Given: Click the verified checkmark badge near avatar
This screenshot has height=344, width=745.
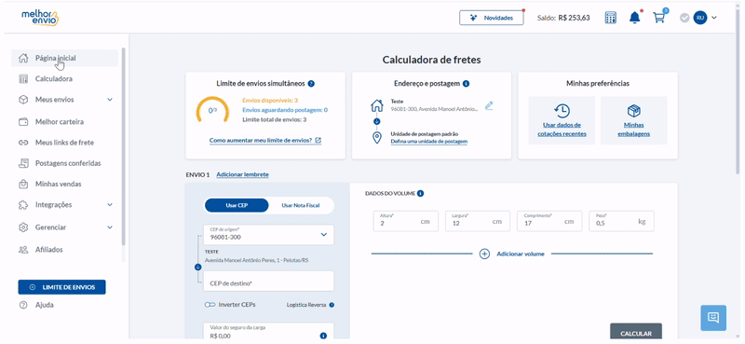Looking at the screenshot, I should coord(684,18).
